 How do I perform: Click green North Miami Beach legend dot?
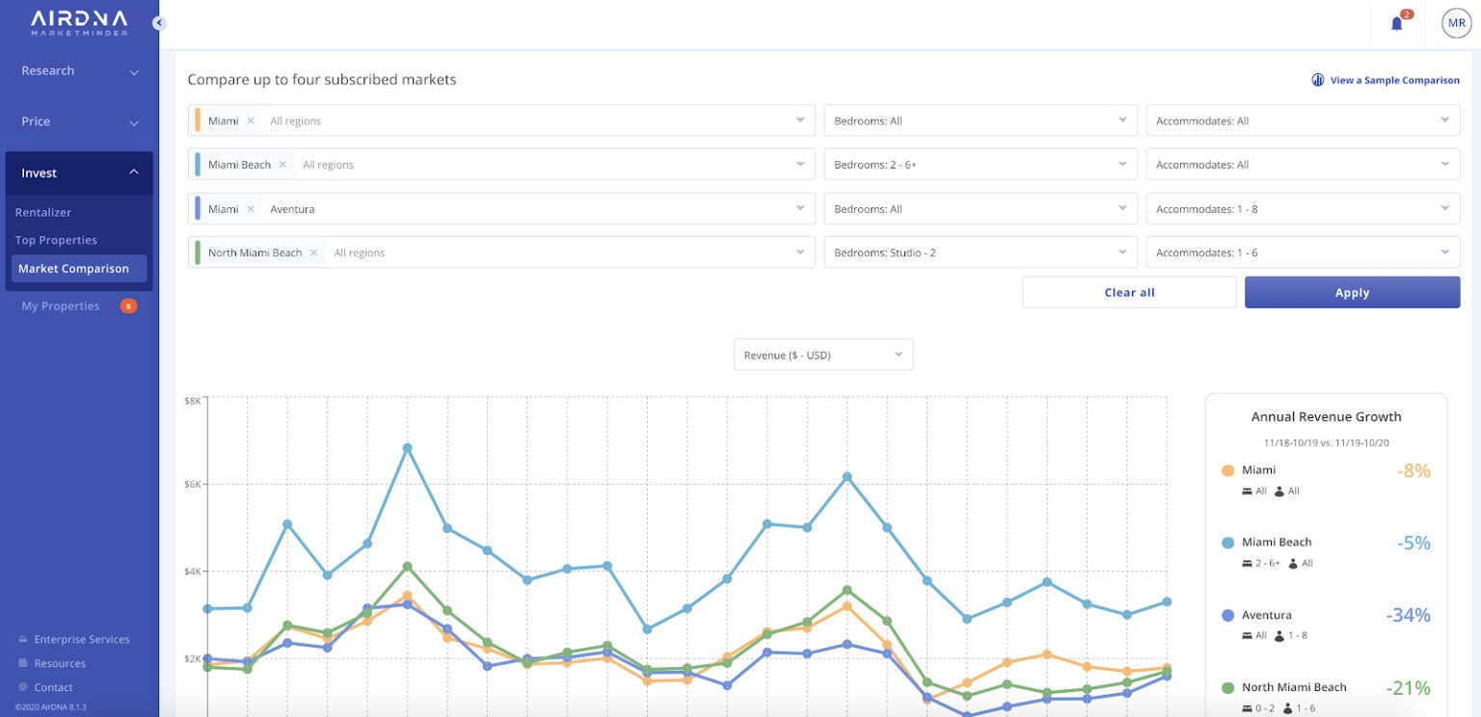(x=1227, y=688)
